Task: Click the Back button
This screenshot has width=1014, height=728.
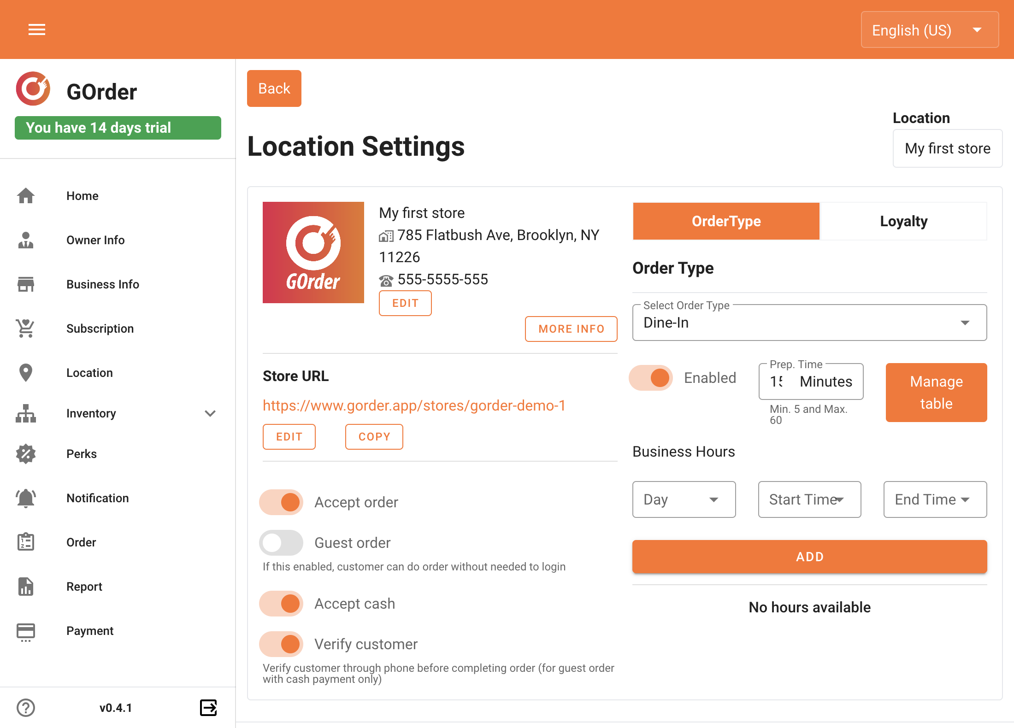Action: 274,88
